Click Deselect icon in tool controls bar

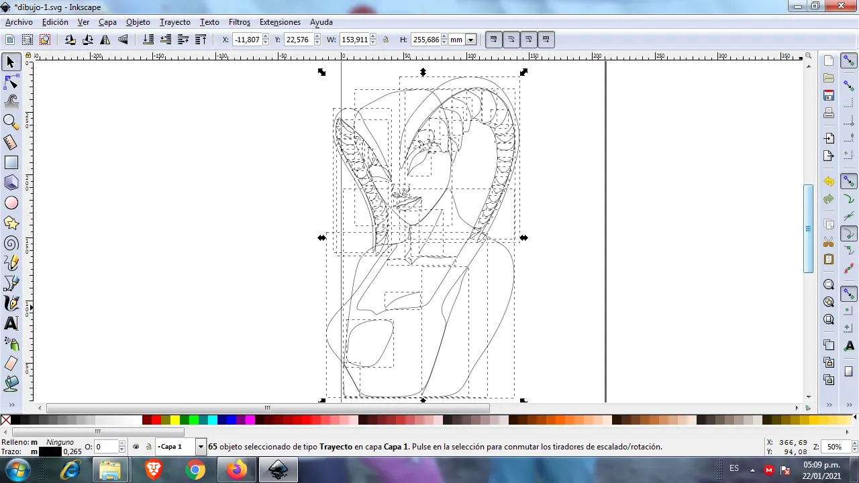coord(45,40)
